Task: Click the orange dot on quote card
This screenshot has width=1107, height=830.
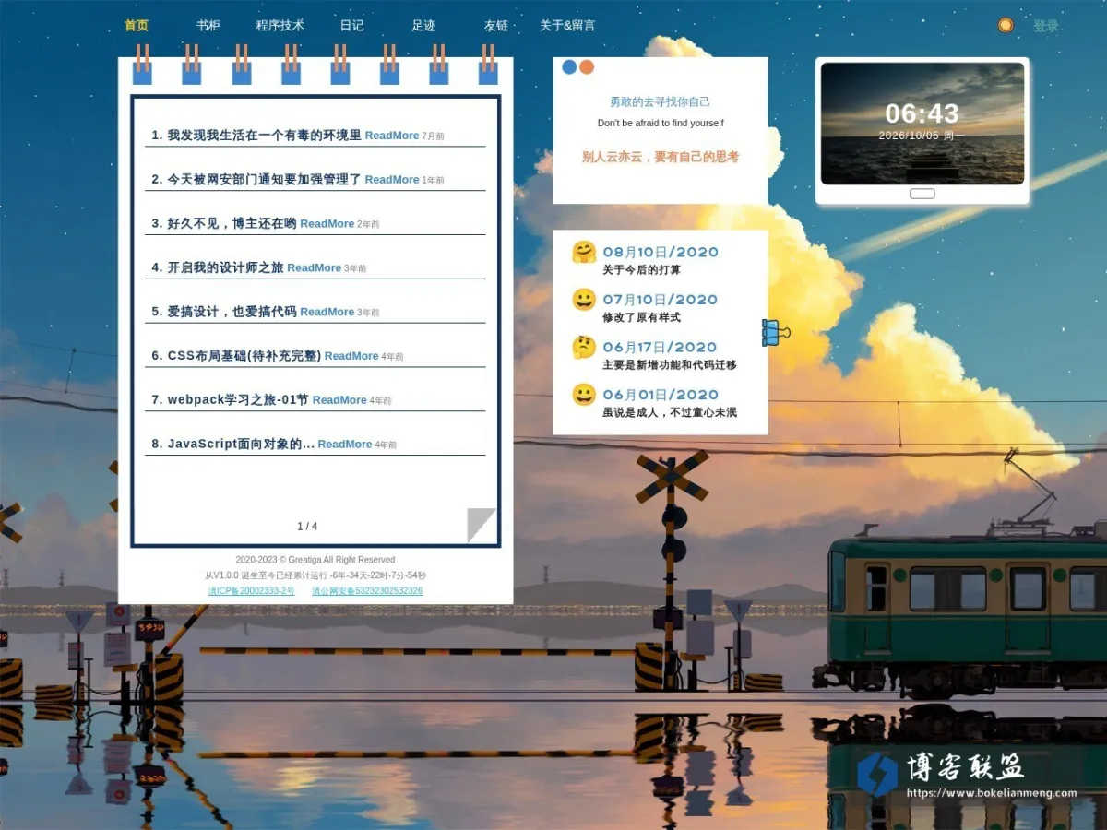Action: pyautogui.click(x=587, y=67)
